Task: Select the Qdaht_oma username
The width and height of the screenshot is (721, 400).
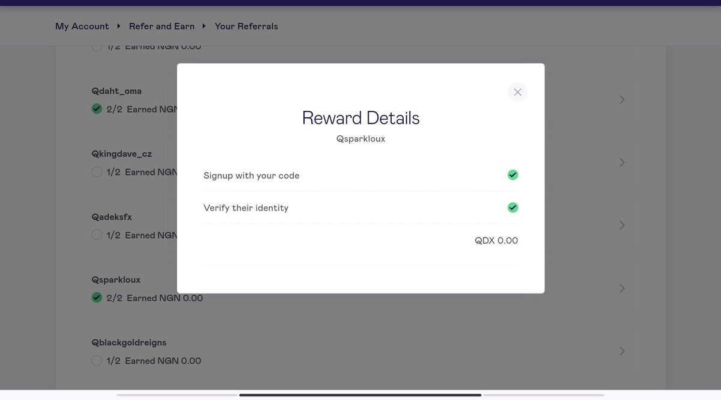Action: point(117,91)
